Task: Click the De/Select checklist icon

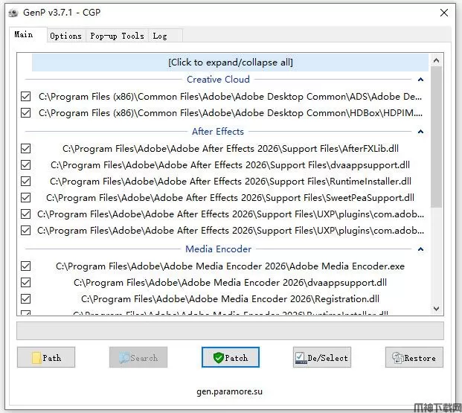Action: tap(301, 358)
